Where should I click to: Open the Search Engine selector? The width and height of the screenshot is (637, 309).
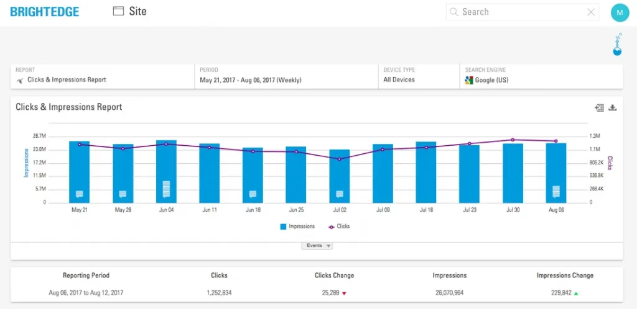541,76
